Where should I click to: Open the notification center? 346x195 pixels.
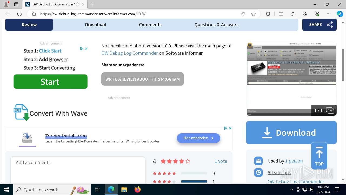(337, 190)
